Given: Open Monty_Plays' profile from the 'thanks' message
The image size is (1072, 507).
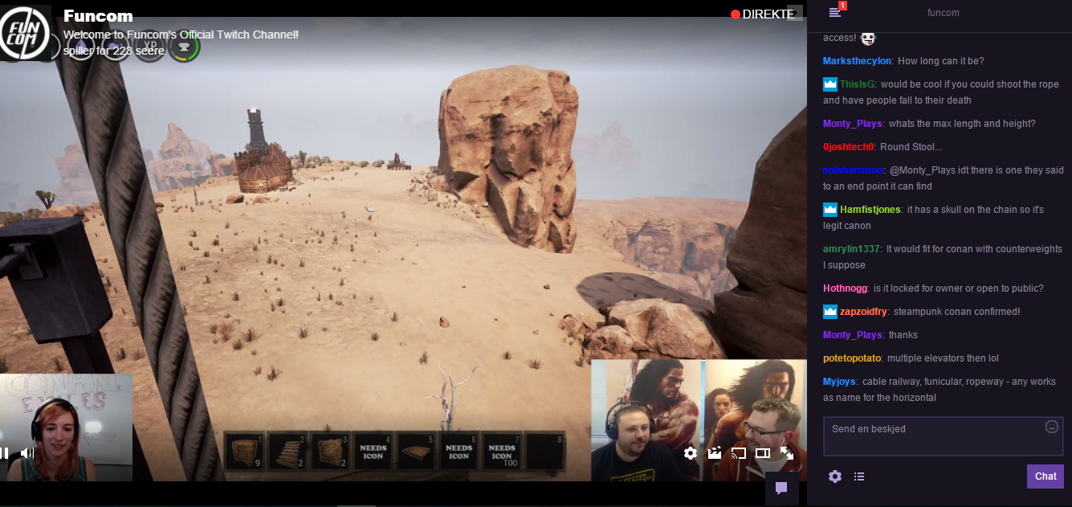Looking at the screenshot, I should point(853,335).
